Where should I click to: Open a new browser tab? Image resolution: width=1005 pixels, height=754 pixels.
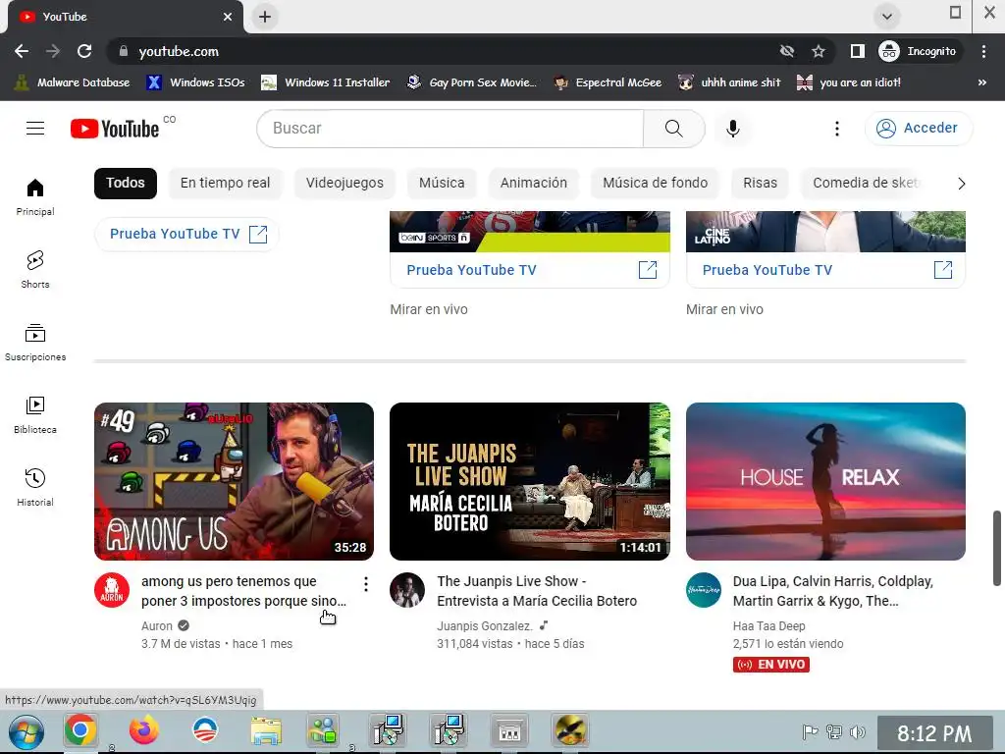[x=265, y=17]
